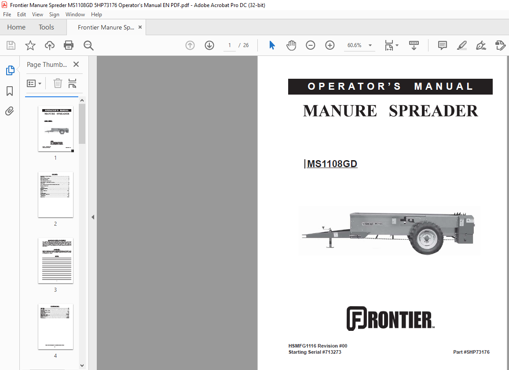Image resolution: width=509 pixels, height=370 pixels.
Task: Click the HSMFG1116 Revision #00 text
Action: 318,346
